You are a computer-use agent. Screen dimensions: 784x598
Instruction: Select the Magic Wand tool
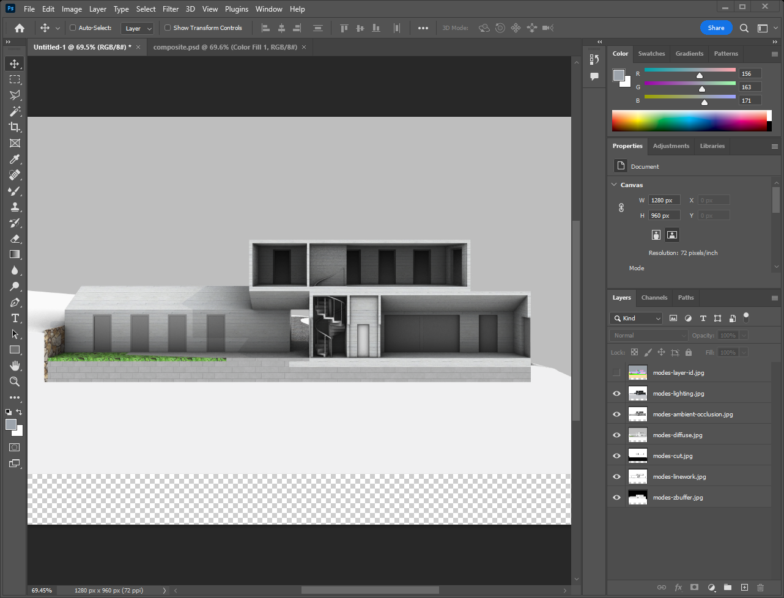point(15,111)
